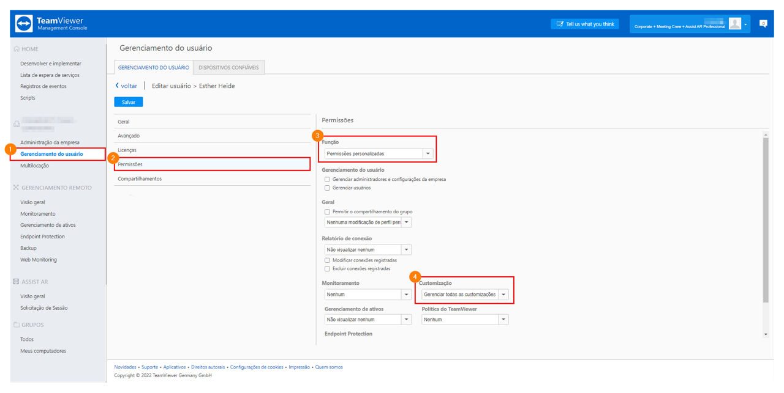
Task: Click the user avatar picture in header
Action: (735, 23)
